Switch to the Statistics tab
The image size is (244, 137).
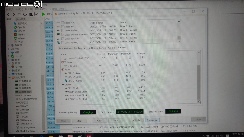(x=122, y=47)
